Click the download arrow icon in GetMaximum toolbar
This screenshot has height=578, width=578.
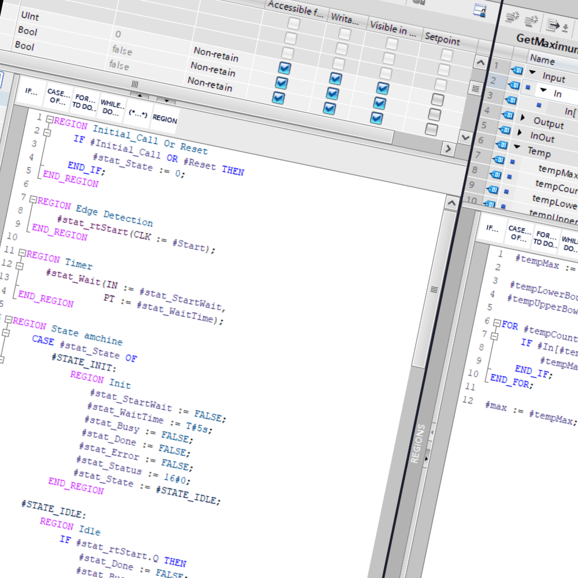565,27
